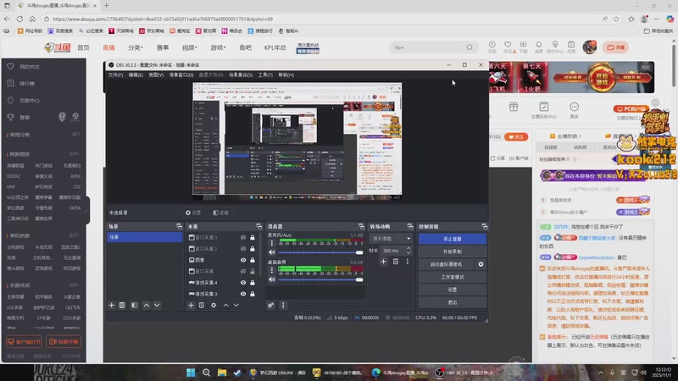Expand the 游戏 dropdown in the Douyu navigation
Image resolution: width=678 pixels, height=381 pixels.
(218, 47)
